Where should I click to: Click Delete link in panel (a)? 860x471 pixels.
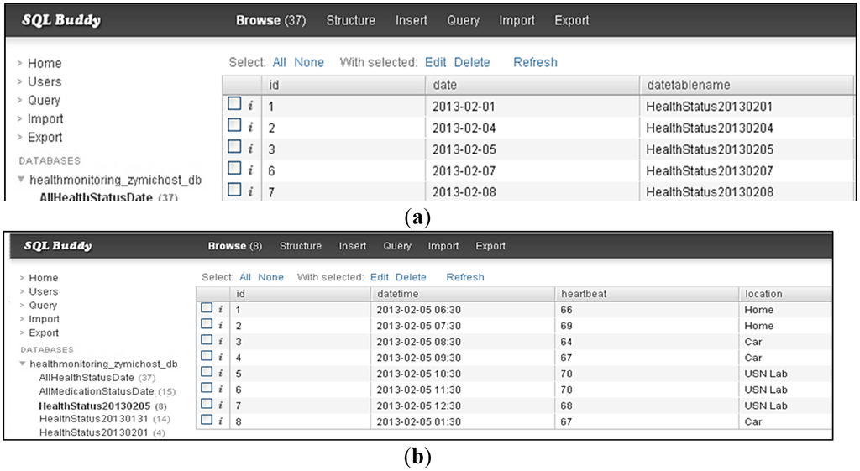tap(472, 62)
